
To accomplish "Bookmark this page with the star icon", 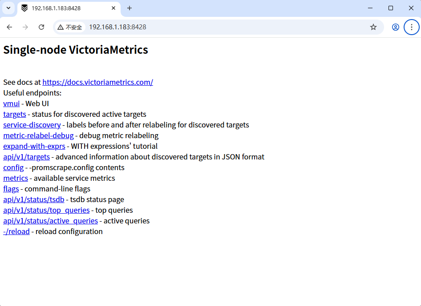I will (x=373, y=27).
